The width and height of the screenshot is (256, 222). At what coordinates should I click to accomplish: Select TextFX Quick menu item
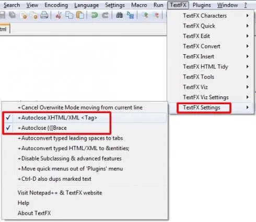(x=211, y=26)
